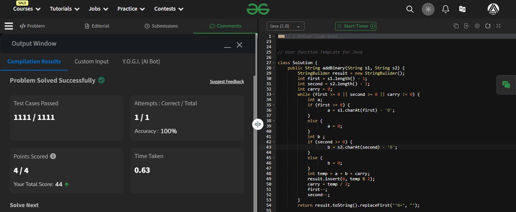Click the Start Timer button
Screen dimensions: 516x212
point(356,26)
